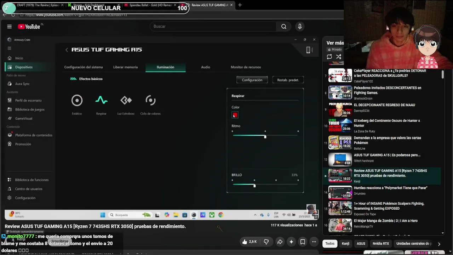
Task: Open Huntleo reacciona a Polymarket video thumbnail
Action: 340,193
